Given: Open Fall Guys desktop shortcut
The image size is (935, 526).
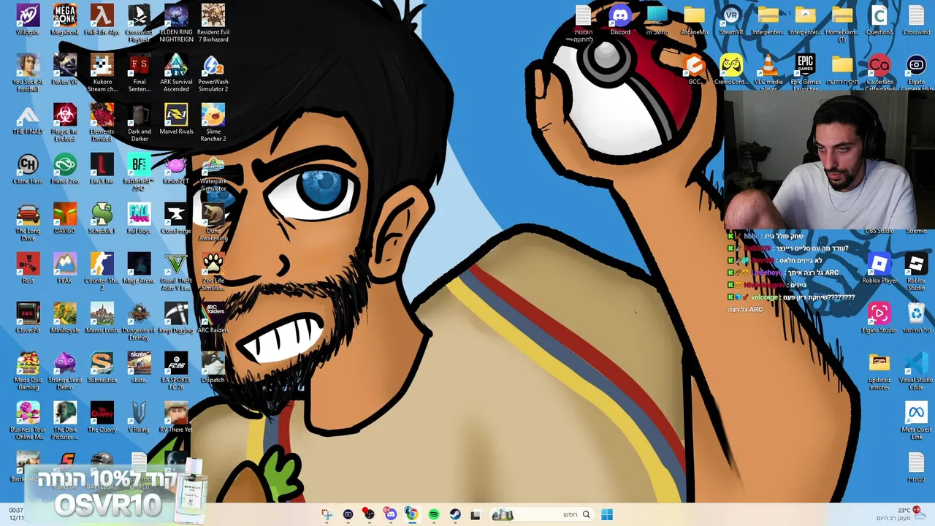Looking at the screenshot, I should (x=139, y=218).
